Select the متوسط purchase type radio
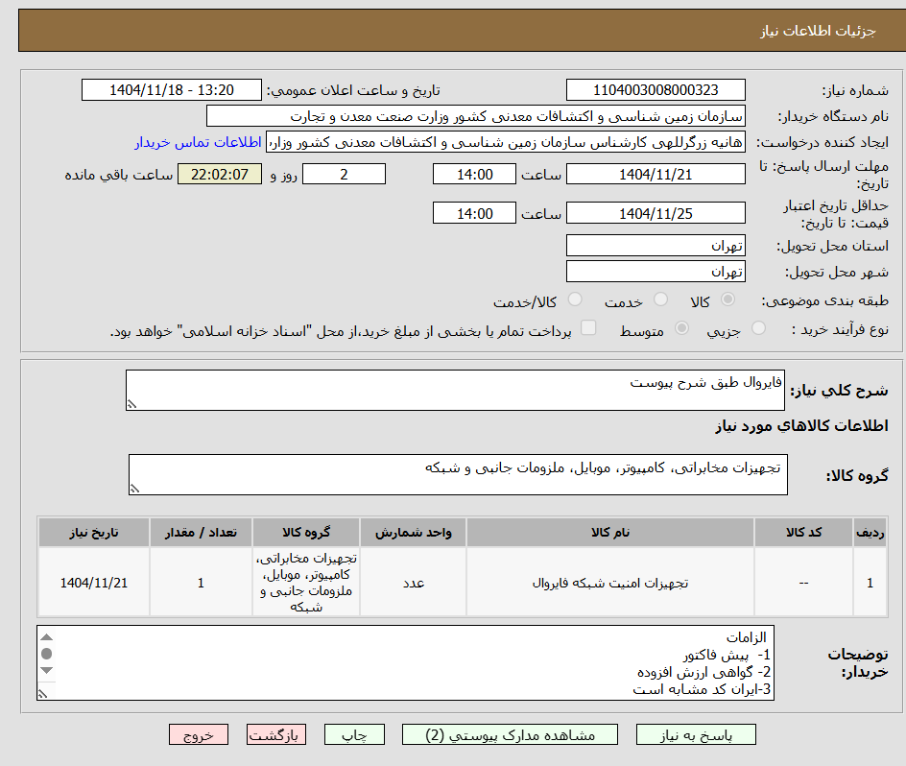 pos(681,328)
